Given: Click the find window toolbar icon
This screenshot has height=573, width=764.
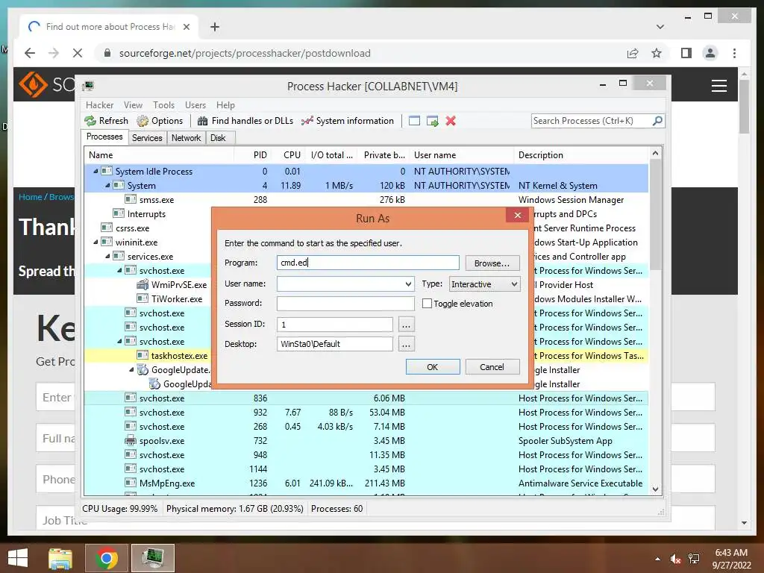Looking at the screenshot, I should tap(414, 121).
